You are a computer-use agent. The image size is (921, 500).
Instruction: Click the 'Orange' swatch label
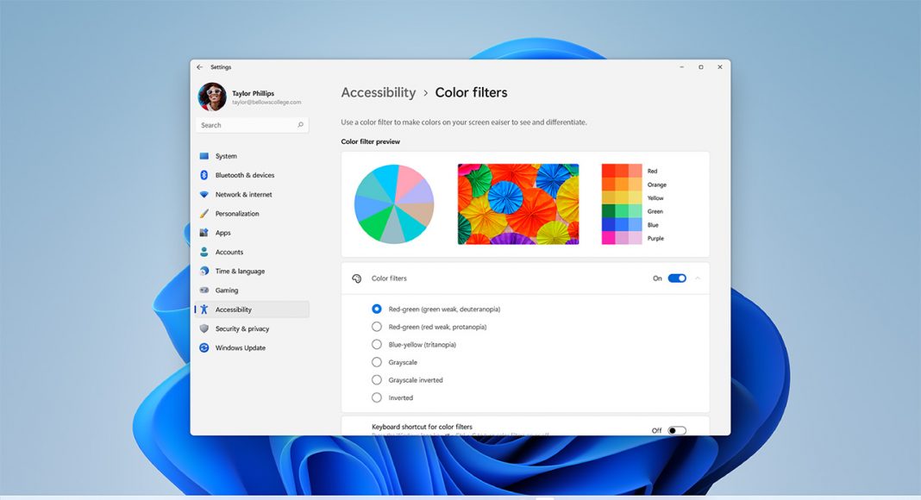coord(656,184)
